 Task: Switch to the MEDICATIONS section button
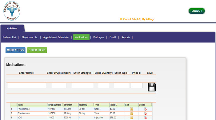pos(15,50)
